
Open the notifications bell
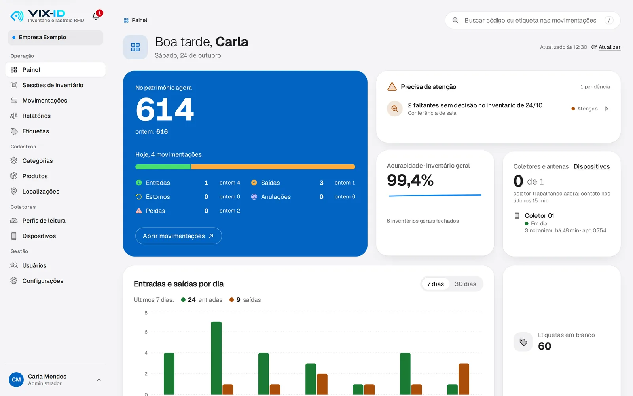[96, 16]
